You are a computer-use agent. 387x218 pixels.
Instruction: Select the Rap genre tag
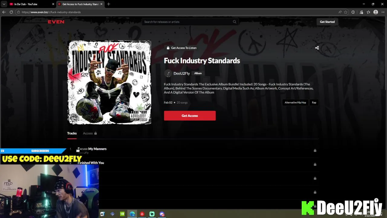pyautogui.click(x=314, y=103)
